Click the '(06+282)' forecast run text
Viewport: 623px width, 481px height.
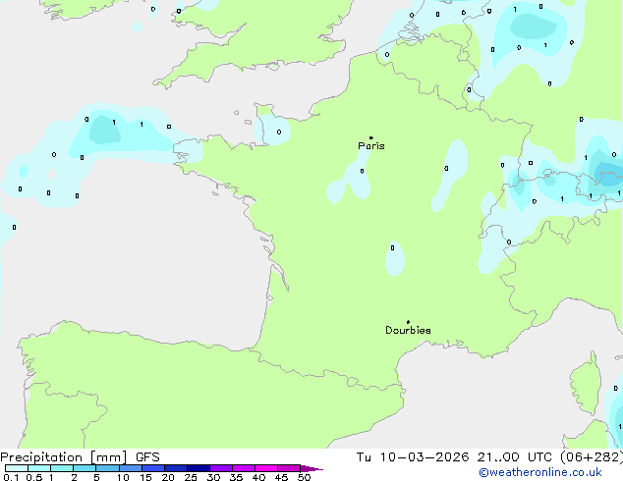pos(592,457)
